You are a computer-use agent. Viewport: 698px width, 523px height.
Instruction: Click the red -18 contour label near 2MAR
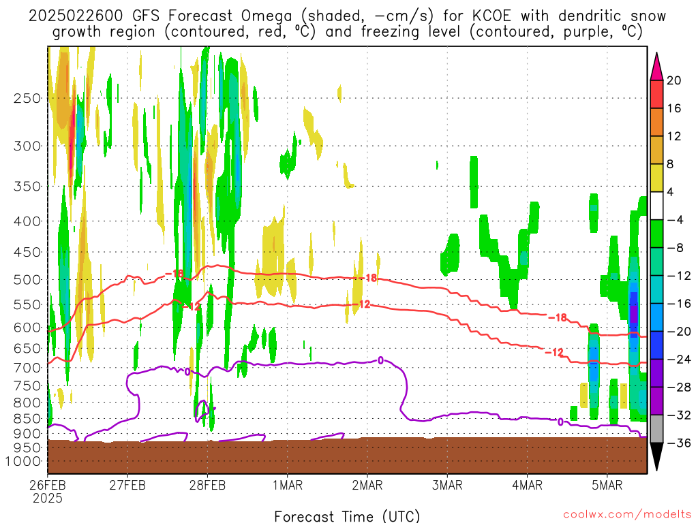click(368, 278)
